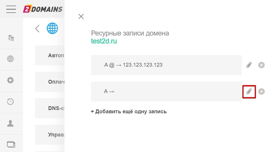Open the history clock sidebar icon
Viewport: 278px width, 152px height.
11,102
